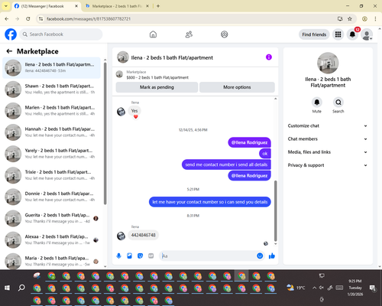This screenshot has width=382, height=306.
Task: Switch to Marketplace 2 beds browser tab
Action: (x=117, y=6)
